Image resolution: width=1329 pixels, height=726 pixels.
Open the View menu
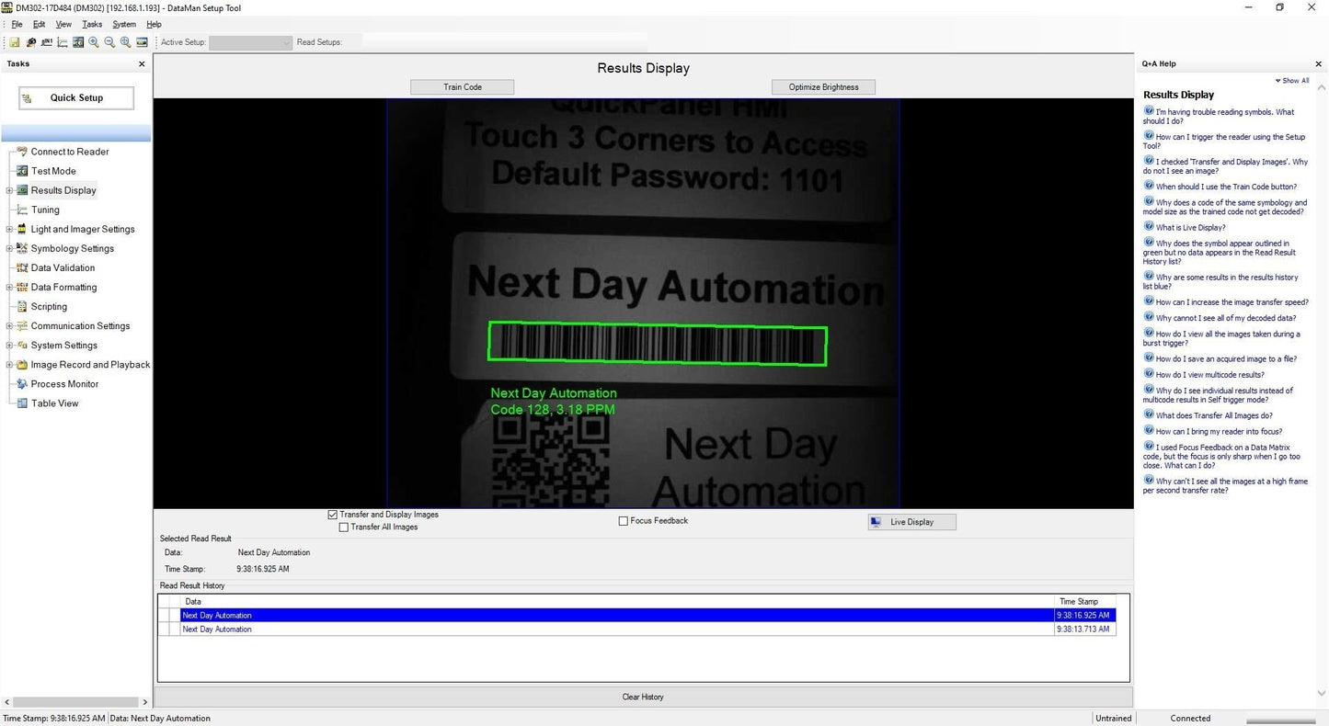[63, 24]
